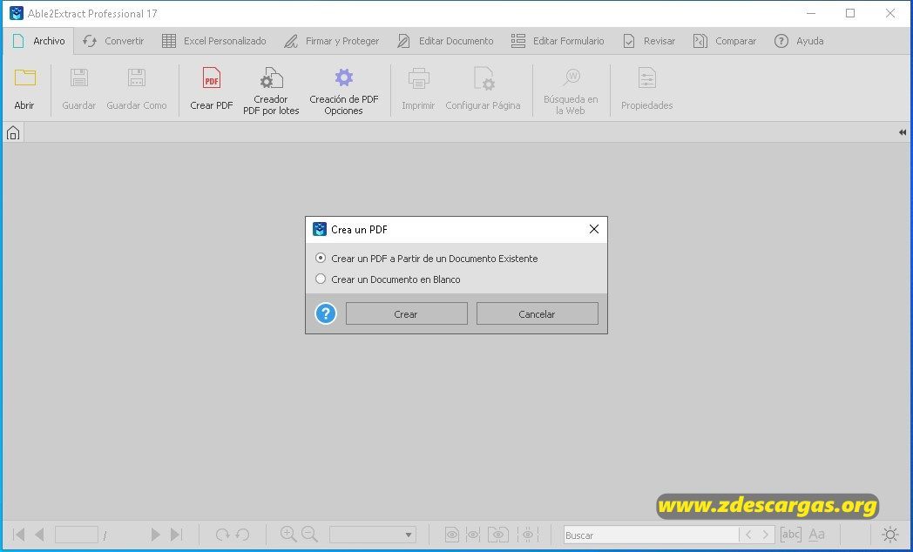Rotate page counterclockwise icon

(x=243, y=534)
